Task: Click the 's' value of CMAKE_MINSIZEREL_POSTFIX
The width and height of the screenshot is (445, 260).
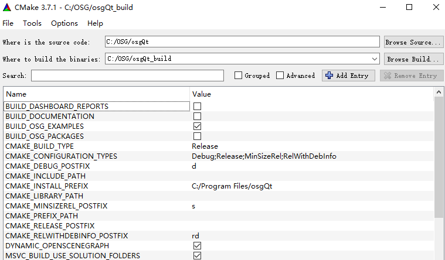Action: 193,206
